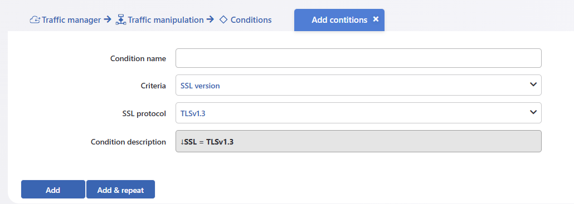Click the Add button

(x=53, y=190)
